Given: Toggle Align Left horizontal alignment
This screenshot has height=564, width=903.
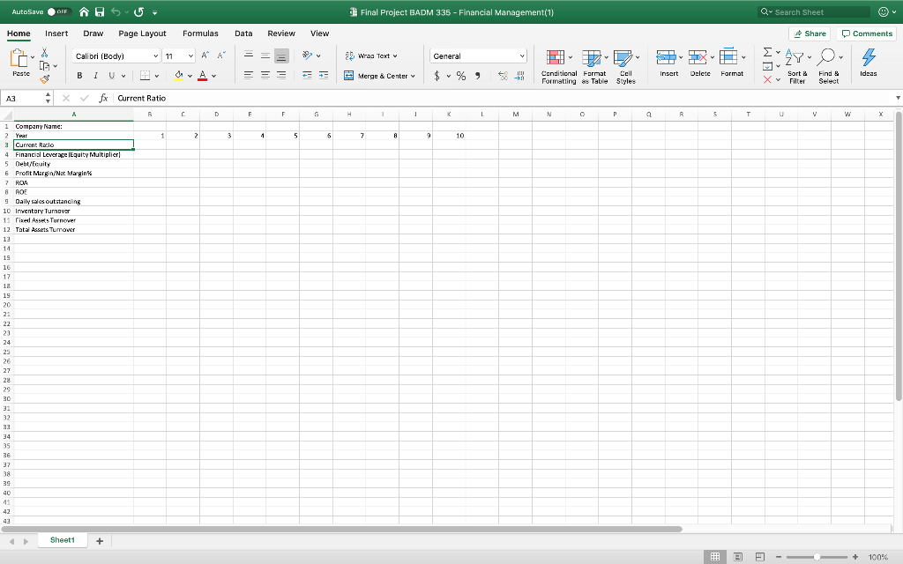Looking at the screenshot, I should (249, 76).
